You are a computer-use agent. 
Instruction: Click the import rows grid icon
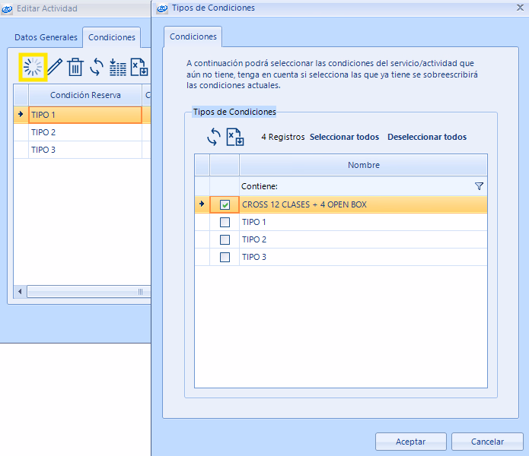(118, 68)
